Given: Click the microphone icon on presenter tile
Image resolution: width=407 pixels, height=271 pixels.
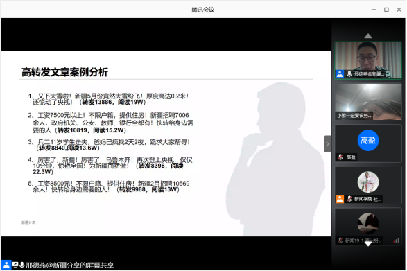Looking at the screenshot, I should [349, 74].
